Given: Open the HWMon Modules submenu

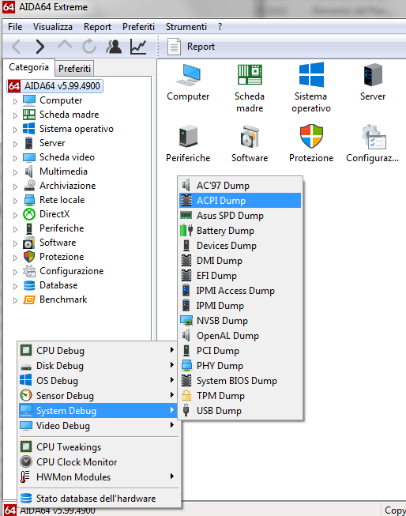Looking at the screenshot, I should 98,477.
